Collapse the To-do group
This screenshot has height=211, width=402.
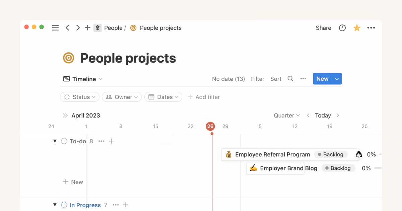55,141
